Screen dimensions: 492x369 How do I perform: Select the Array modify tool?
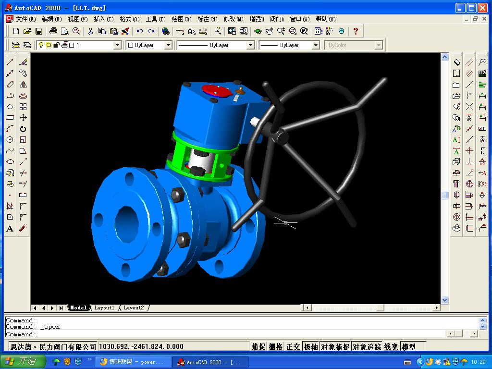point(23,107)
